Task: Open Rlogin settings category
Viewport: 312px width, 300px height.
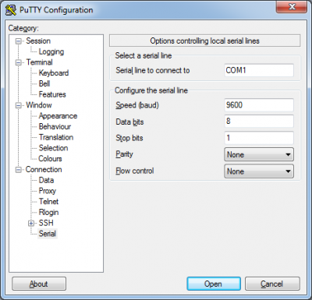Action: [48, 212]
